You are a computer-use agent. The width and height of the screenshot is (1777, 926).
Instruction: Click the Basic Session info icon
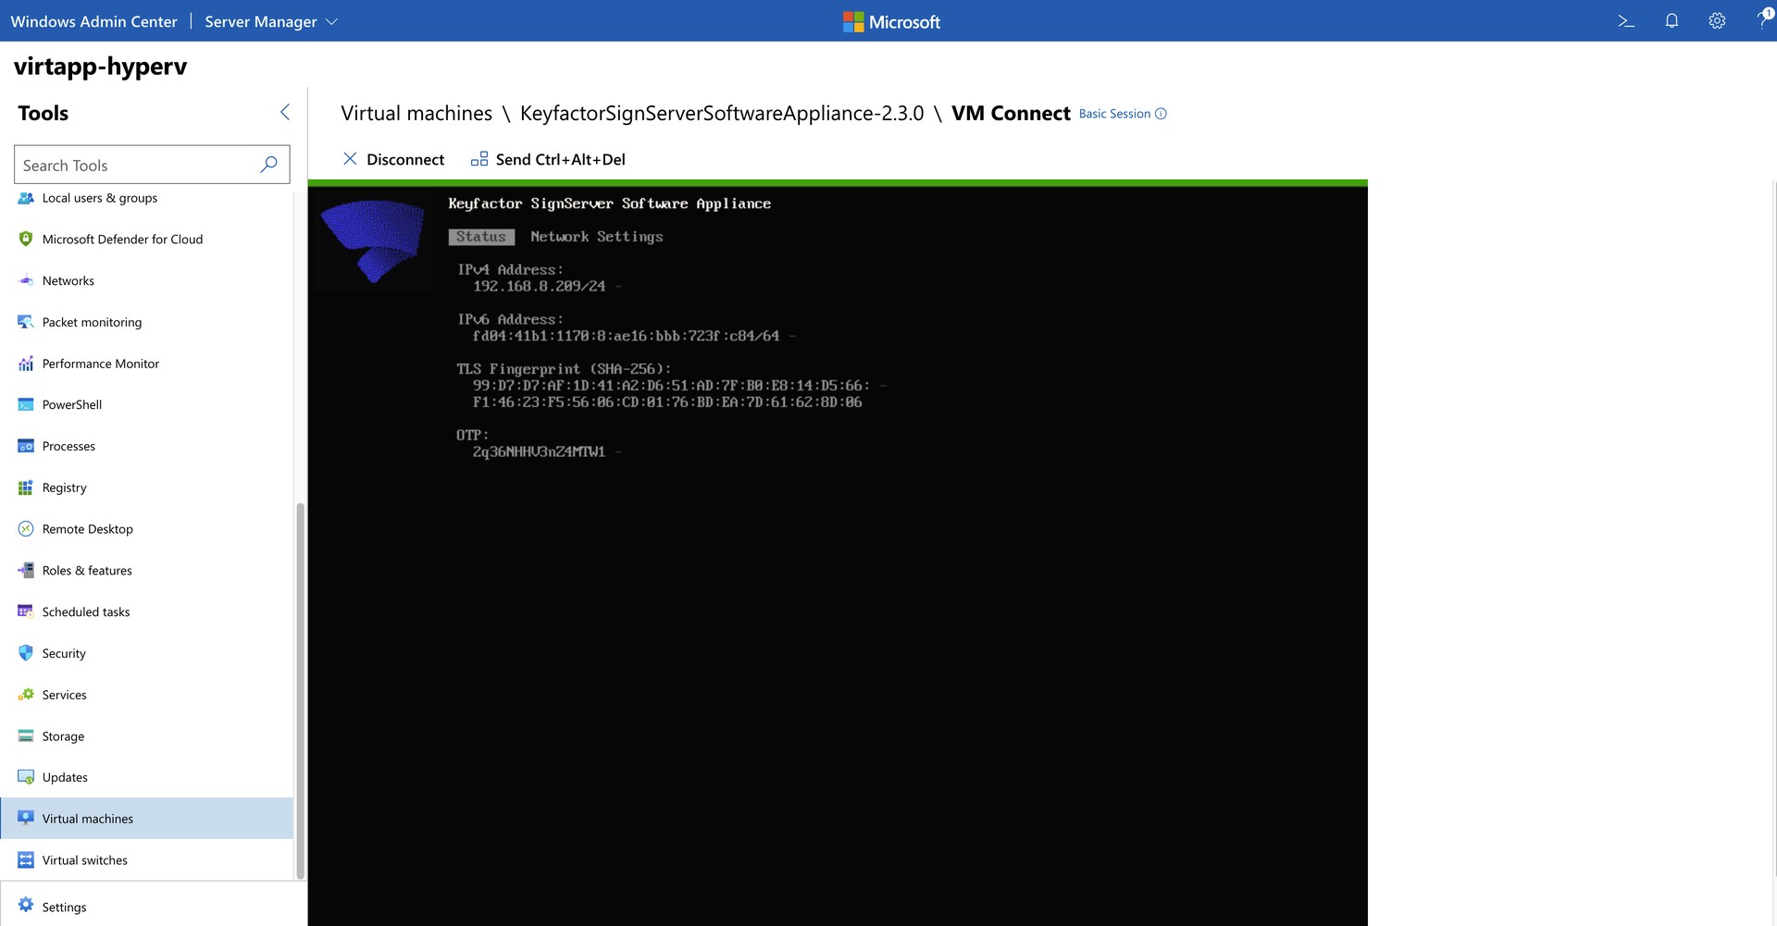click(1161, 114)
